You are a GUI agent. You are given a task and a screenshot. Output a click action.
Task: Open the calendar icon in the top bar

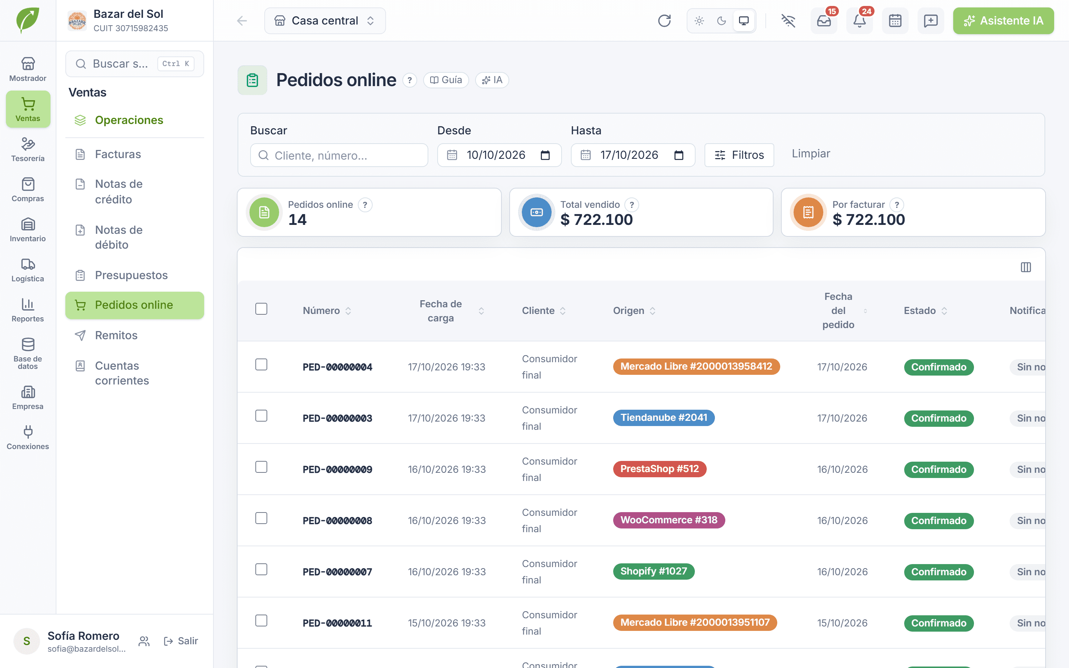tap(895, 21)
